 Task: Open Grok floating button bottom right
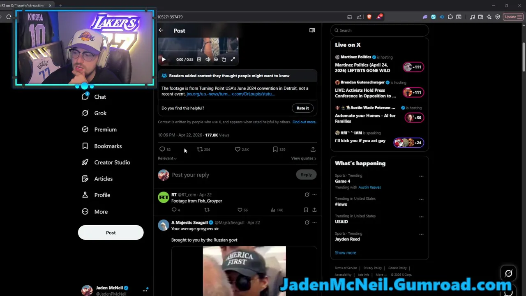point(508,273)
